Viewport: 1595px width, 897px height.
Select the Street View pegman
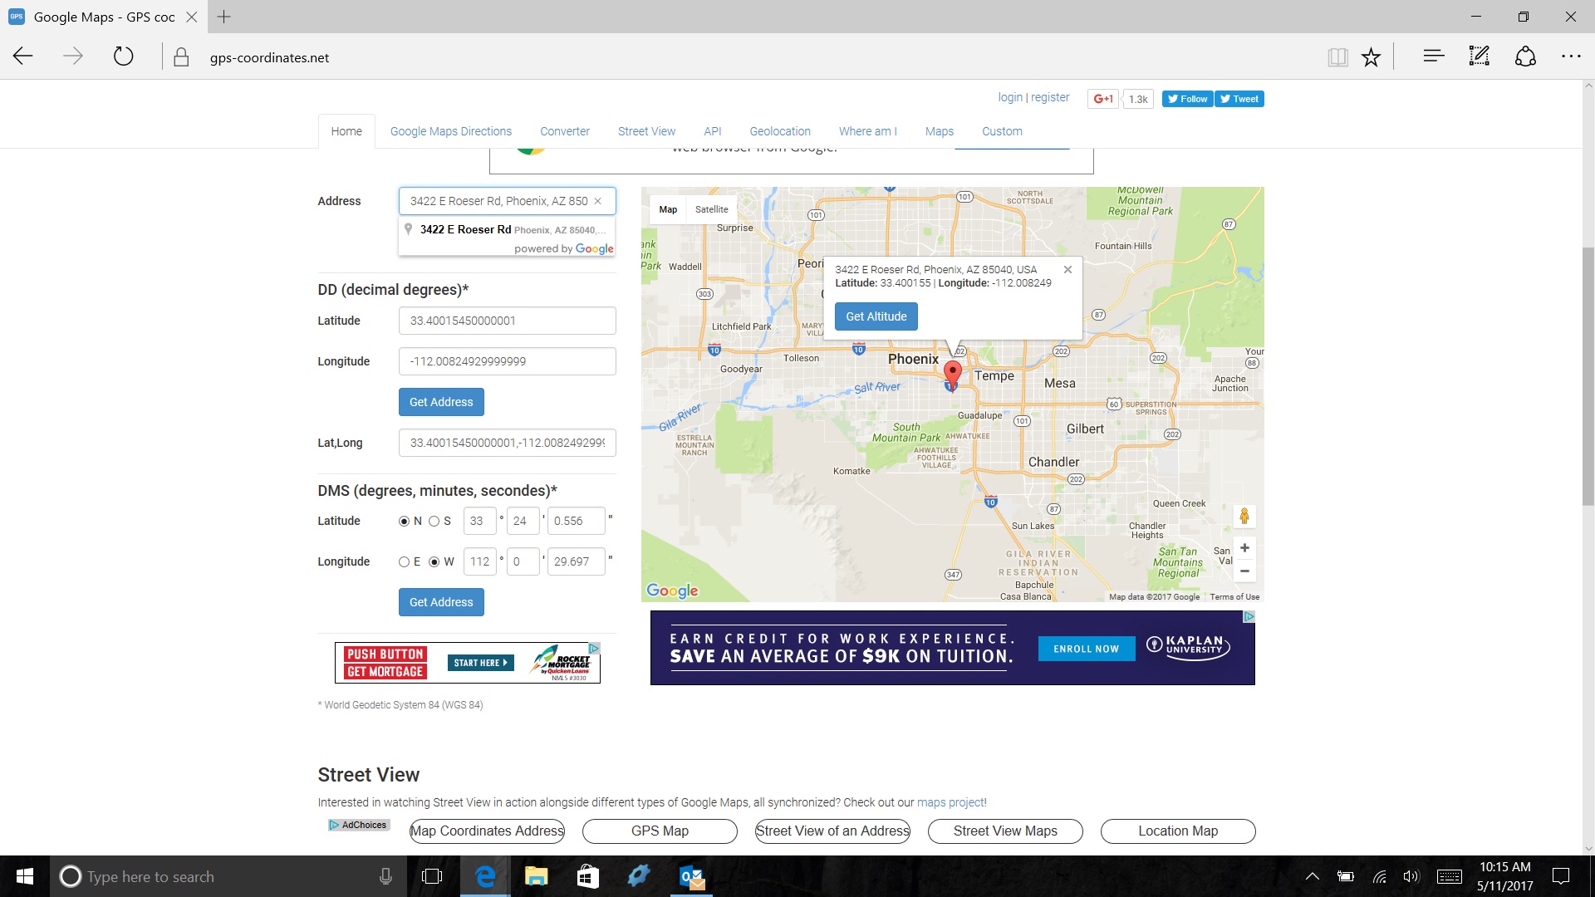(x=1244, y=517)
